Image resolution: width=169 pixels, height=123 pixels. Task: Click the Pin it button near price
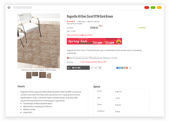(x=101, y=26)
